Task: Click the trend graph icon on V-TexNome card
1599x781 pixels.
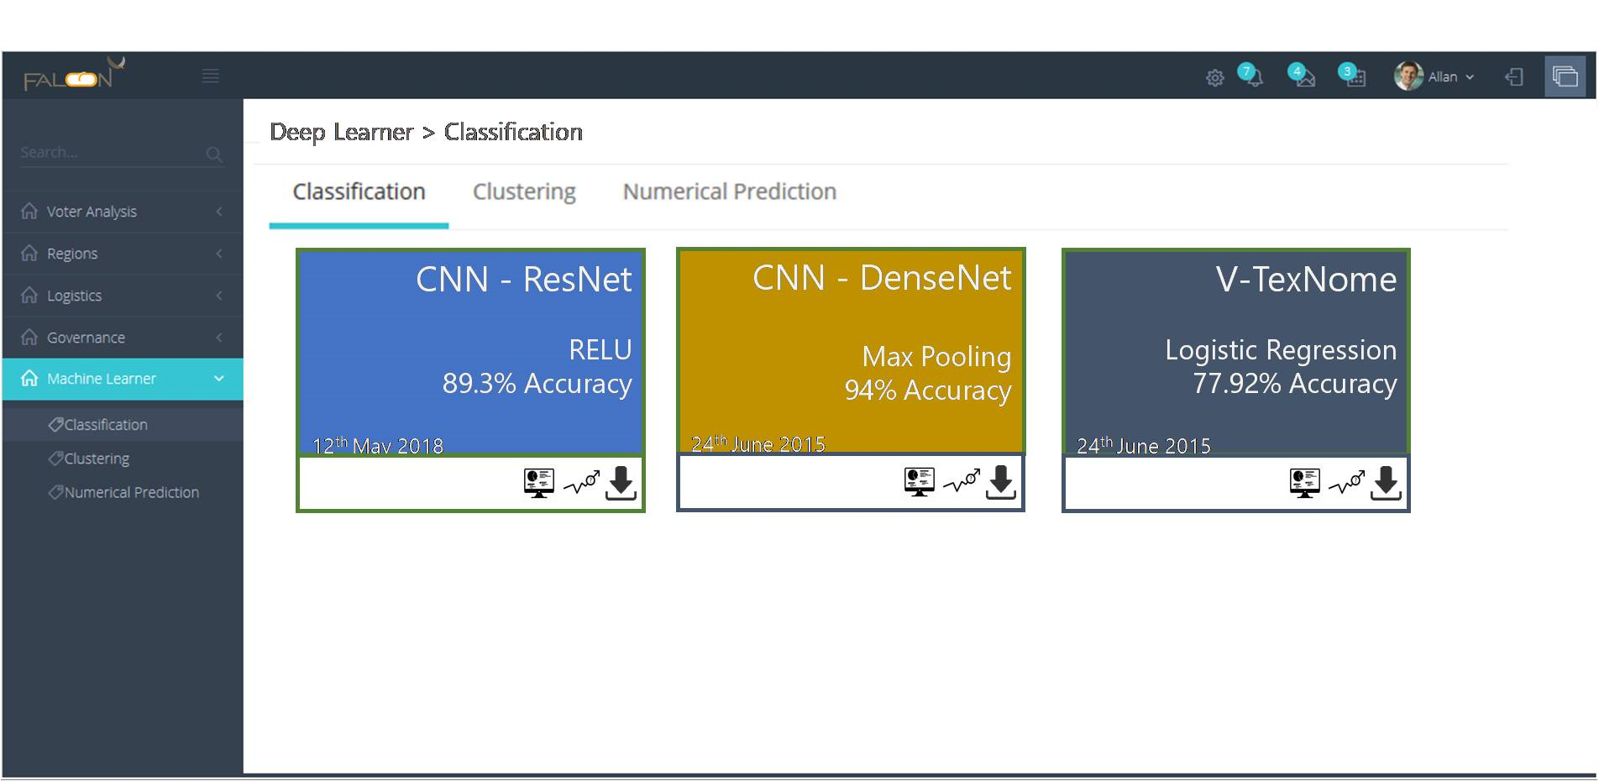Action: pyautogui.click(x=1346, y=483)
